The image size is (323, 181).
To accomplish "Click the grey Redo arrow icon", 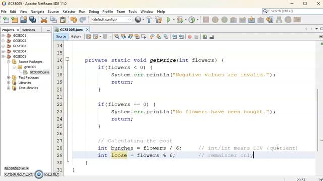I will click(83, 20).
